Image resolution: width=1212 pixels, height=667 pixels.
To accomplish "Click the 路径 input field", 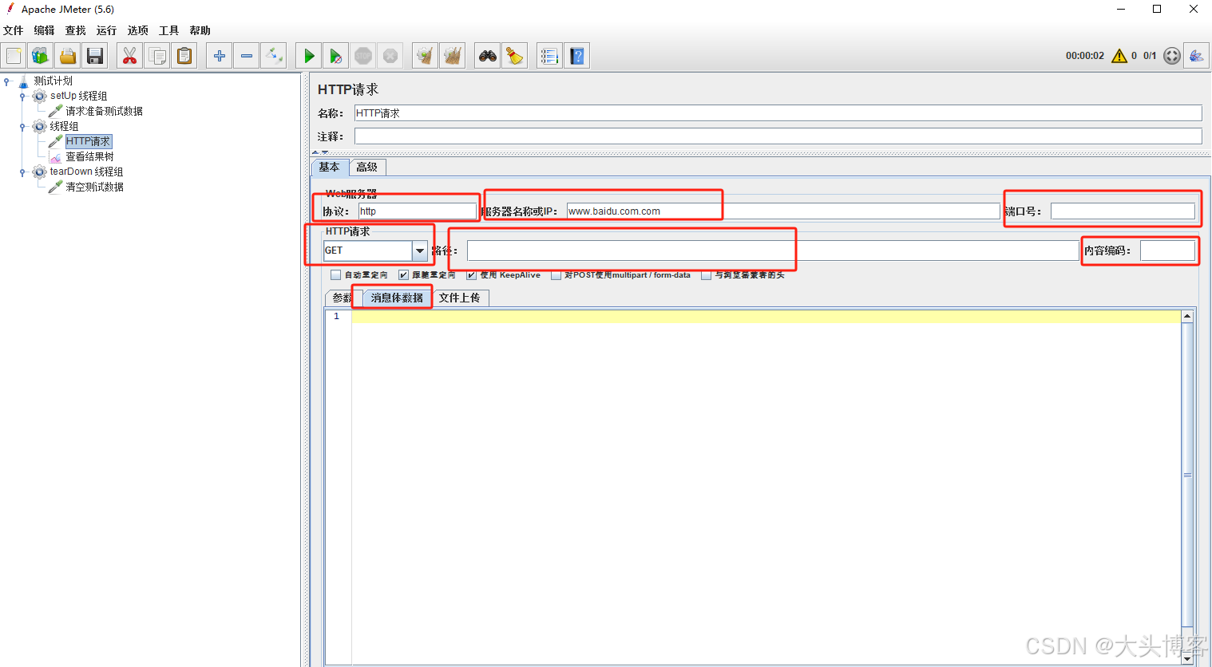I will (773, 251).
